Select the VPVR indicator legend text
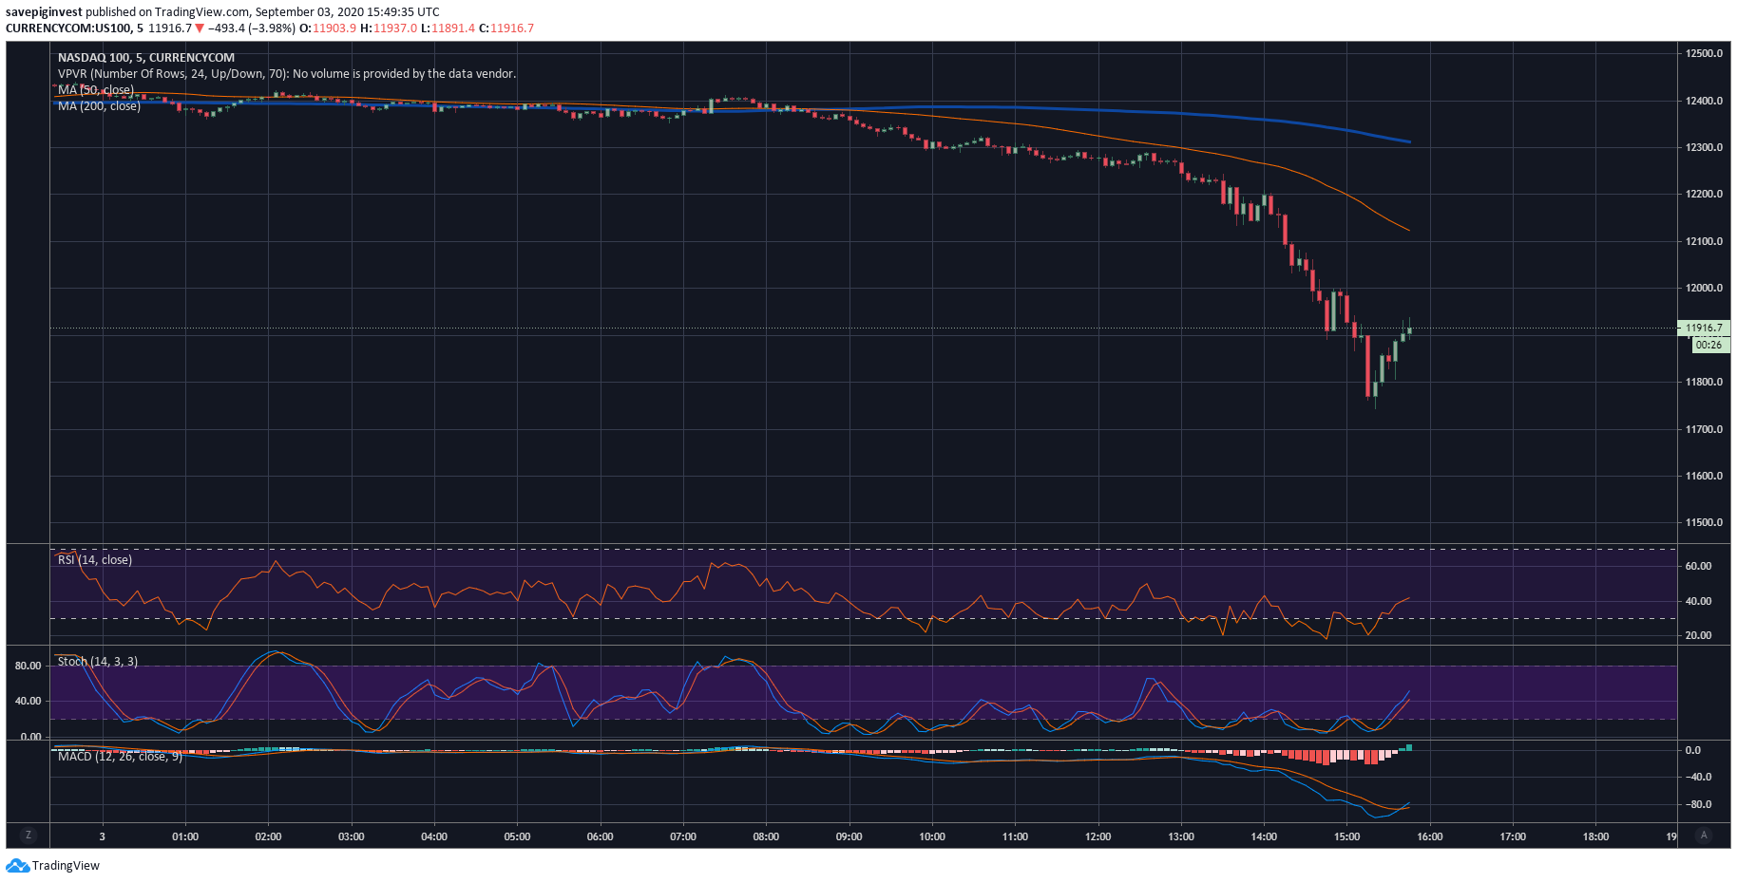This screenshot has width=1737, height=883. click(x=286, y=74)
